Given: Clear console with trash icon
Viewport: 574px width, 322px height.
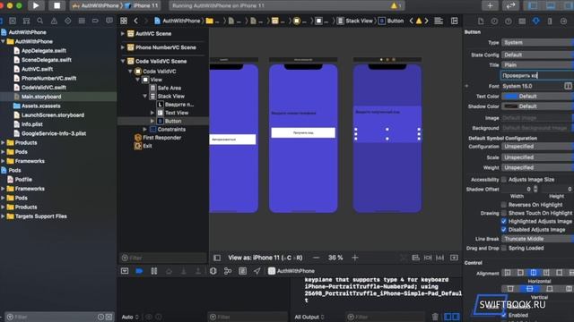Looking at the screenshot, I should 435,317.
